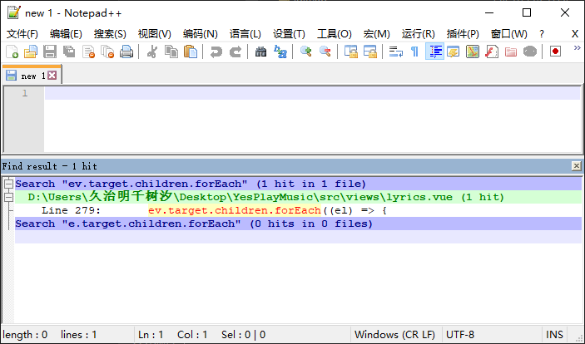This screenshot has width=585, height=344.
Task: Toggle show all characters pilcrow icon
Action: [x=415, y=52]
